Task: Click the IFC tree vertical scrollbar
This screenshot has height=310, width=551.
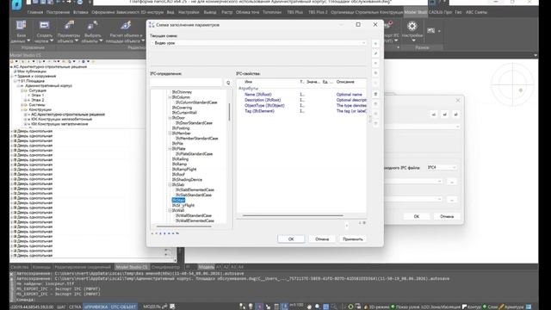Action: [230, 112]
